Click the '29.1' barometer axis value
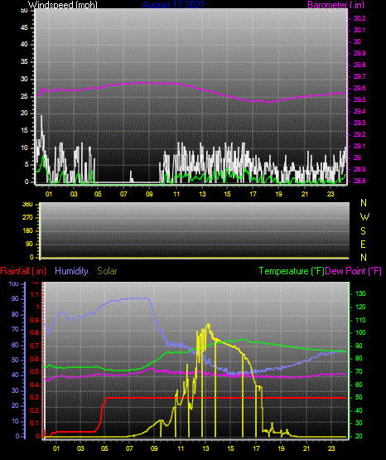386x460 pixels. point(359,146)
